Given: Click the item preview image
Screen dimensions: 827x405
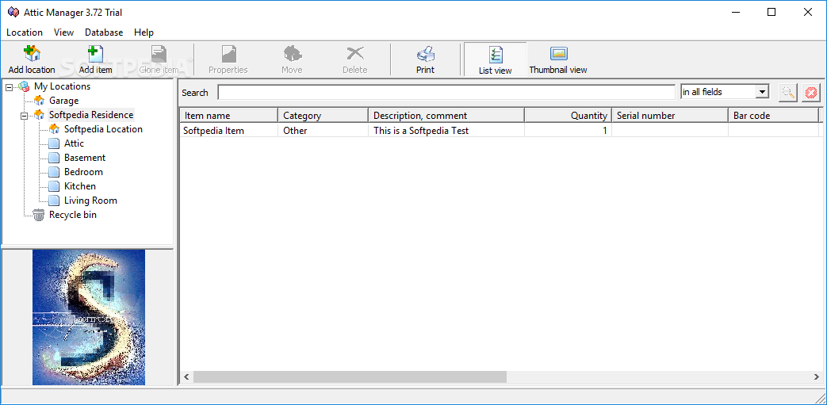Looking at the screenshot, I should [x=89, y=317].
